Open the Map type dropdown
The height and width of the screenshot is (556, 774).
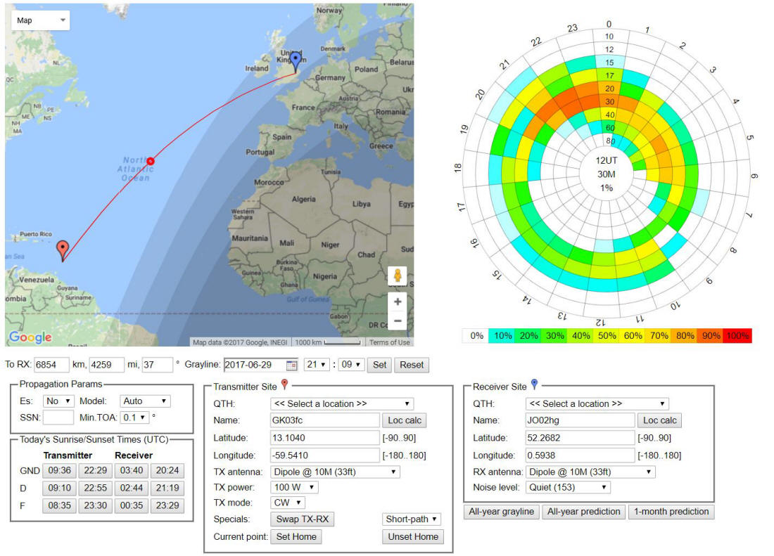point(41,20)
